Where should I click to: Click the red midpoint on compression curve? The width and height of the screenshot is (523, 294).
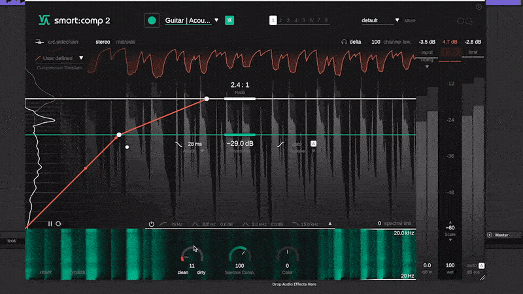86,169
